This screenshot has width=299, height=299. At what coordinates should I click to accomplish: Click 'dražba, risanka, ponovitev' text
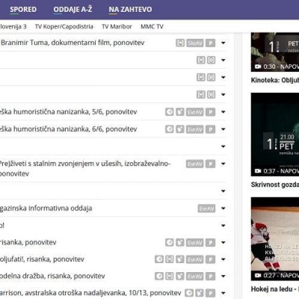[x=63, y=276]
